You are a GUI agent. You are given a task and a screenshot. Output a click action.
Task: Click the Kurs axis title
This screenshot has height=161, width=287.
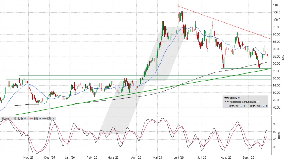283,58
